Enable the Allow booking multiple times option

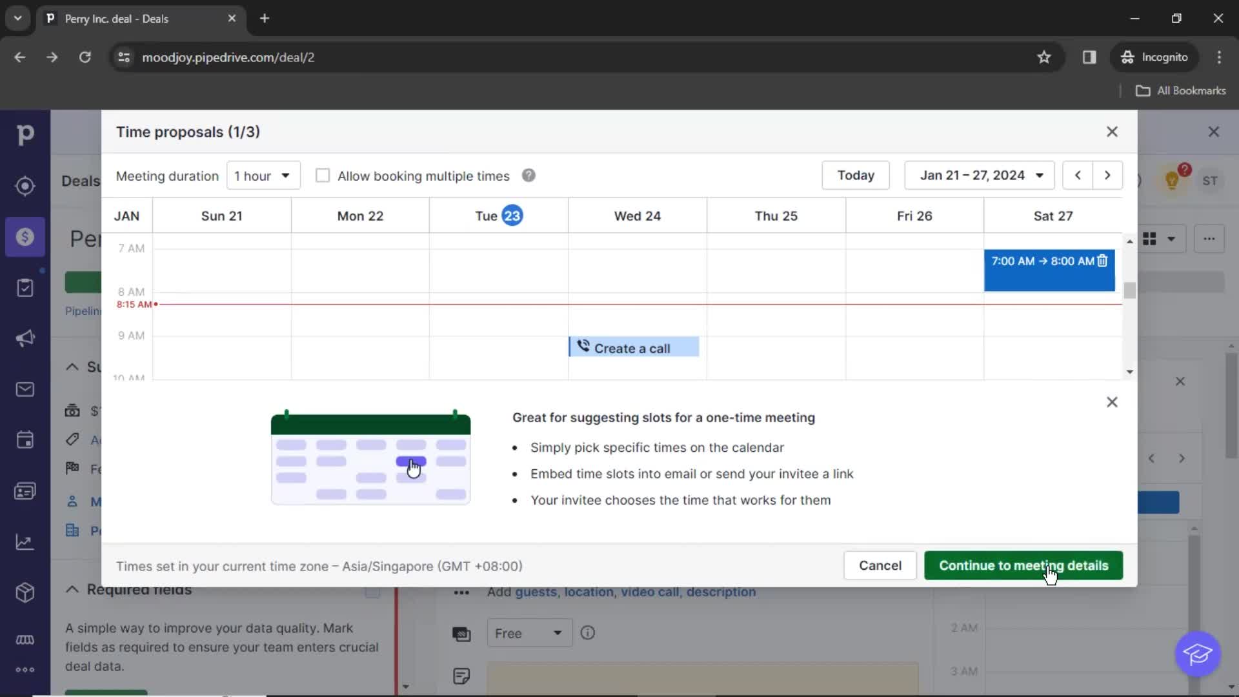[323, 176]
